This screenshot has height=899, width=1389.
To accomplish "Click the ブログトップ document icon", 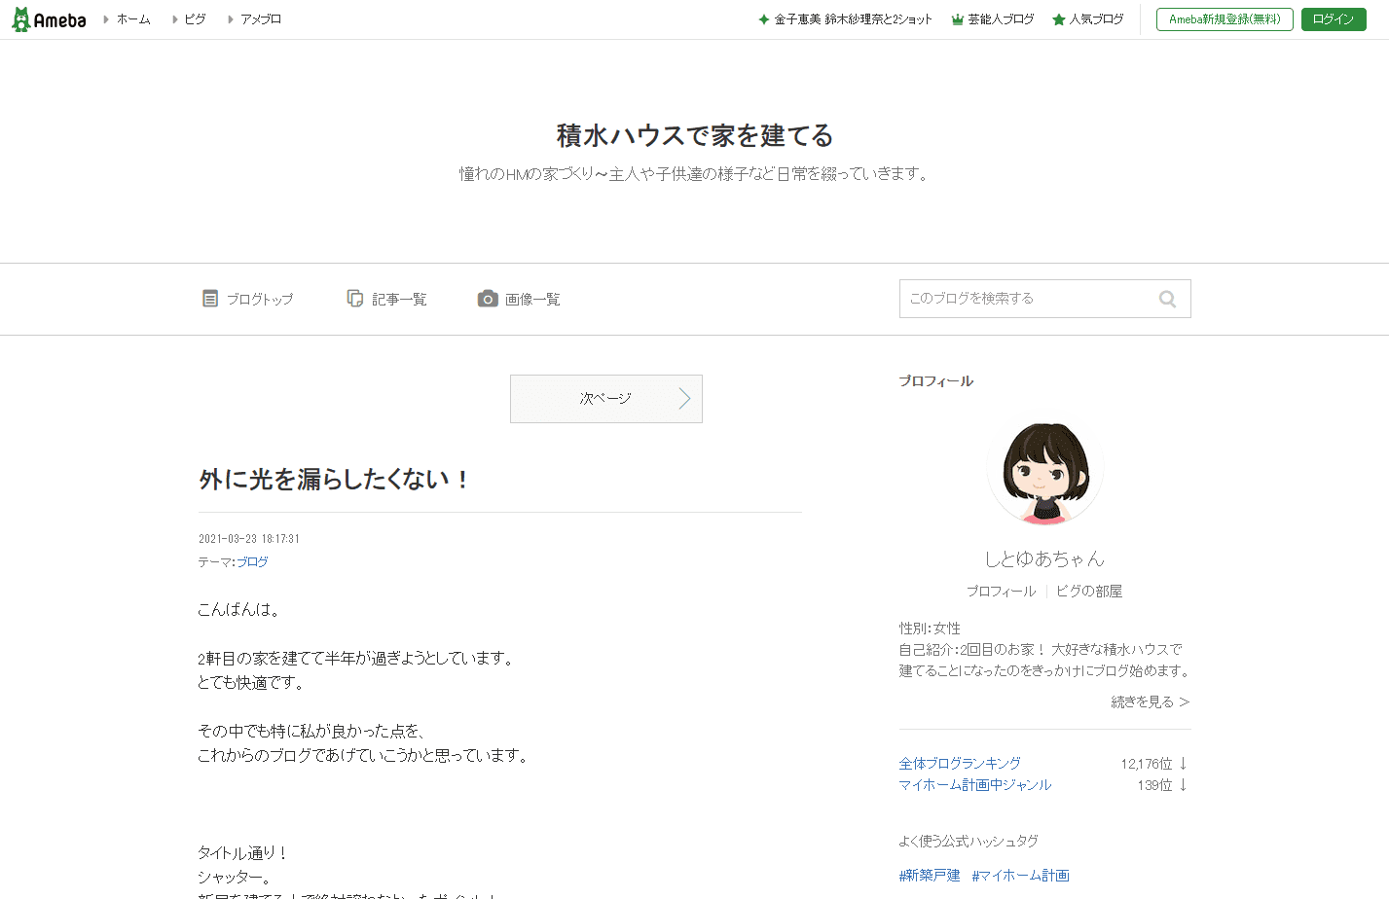I will [210, 299].
